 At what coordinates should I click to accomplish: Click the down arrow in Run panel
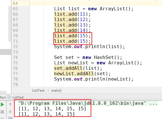[x=10, y=112]
